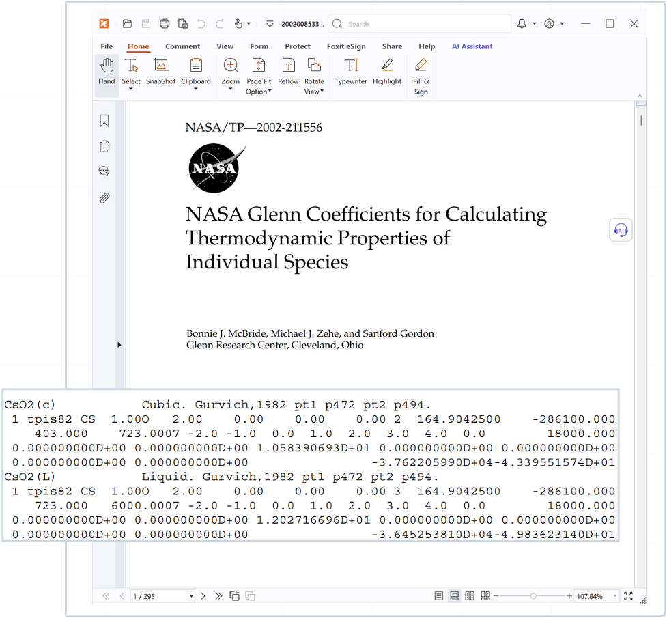Expand the notifications dropdown arrow
The width and height of the screenshot is (667, 618).
point(535,24)
